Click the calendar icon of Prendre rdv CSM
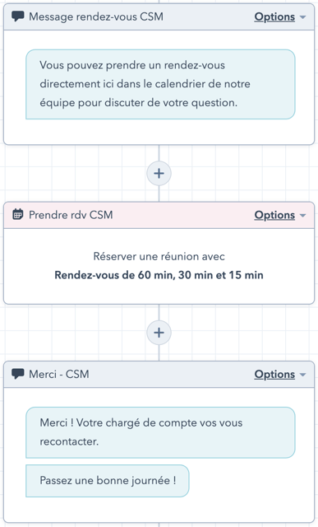The height and width of the screenshot is (527, 318). point(18,214)
